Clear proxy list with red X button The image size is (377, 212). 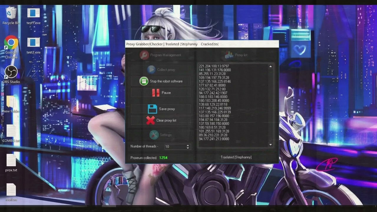[161, 120]
